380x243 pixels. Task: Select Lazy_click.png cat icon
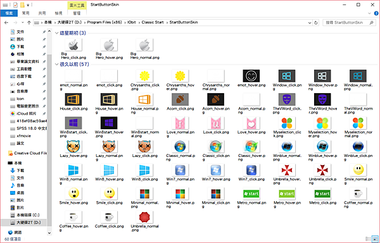144,146
